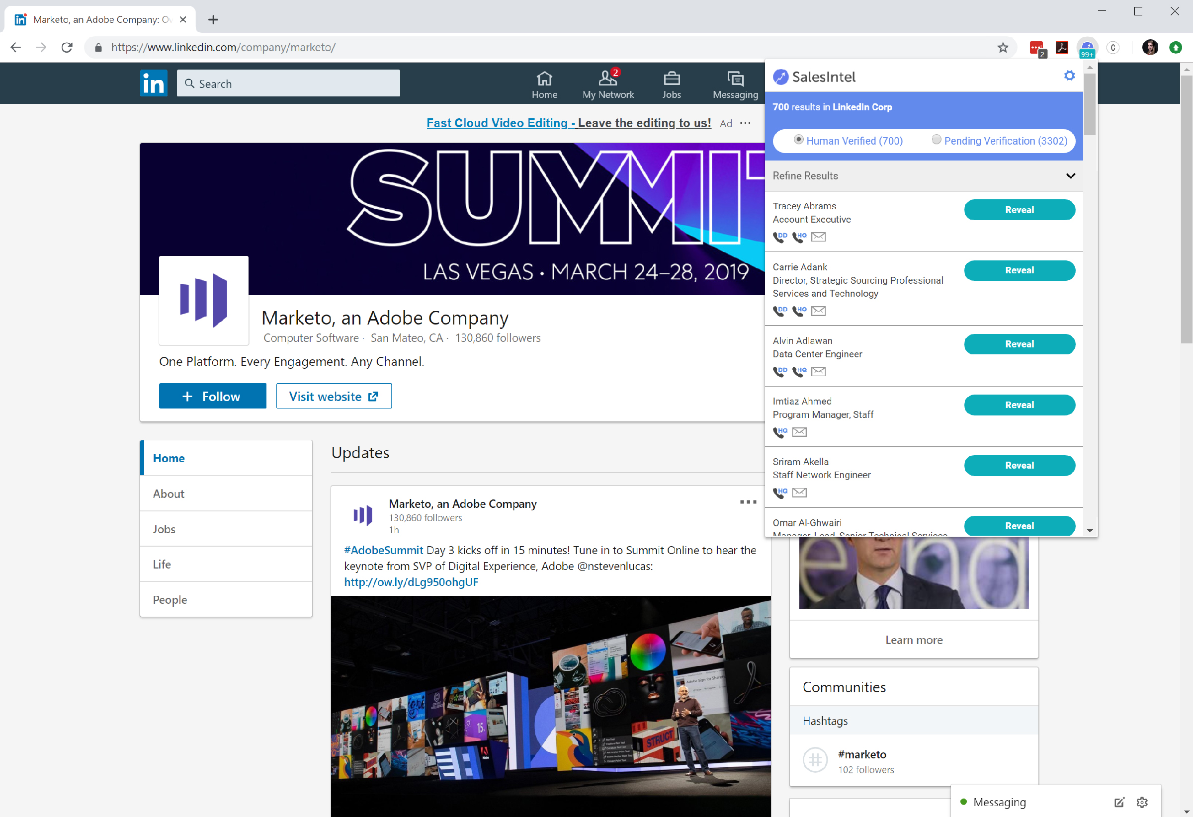1193x817 pixels.
Task: Open ad options ellipsis menu
Action: click(x=745, y=123)
